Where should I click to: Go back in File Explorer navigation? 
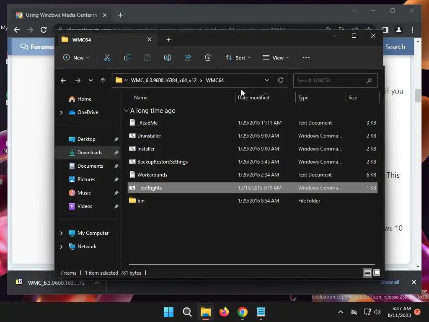point(63,80)
